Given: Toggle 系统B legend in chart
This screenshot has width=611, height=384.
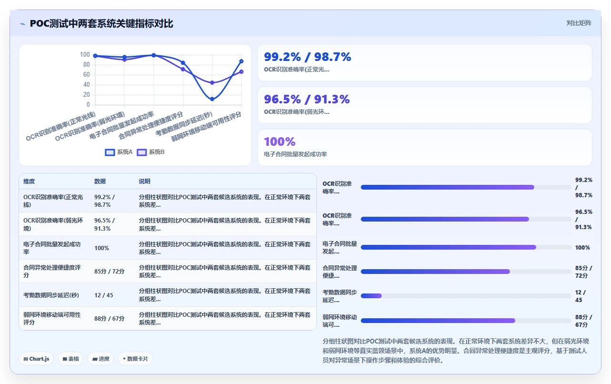Looking at the screenshot, I should pos(151,152).
